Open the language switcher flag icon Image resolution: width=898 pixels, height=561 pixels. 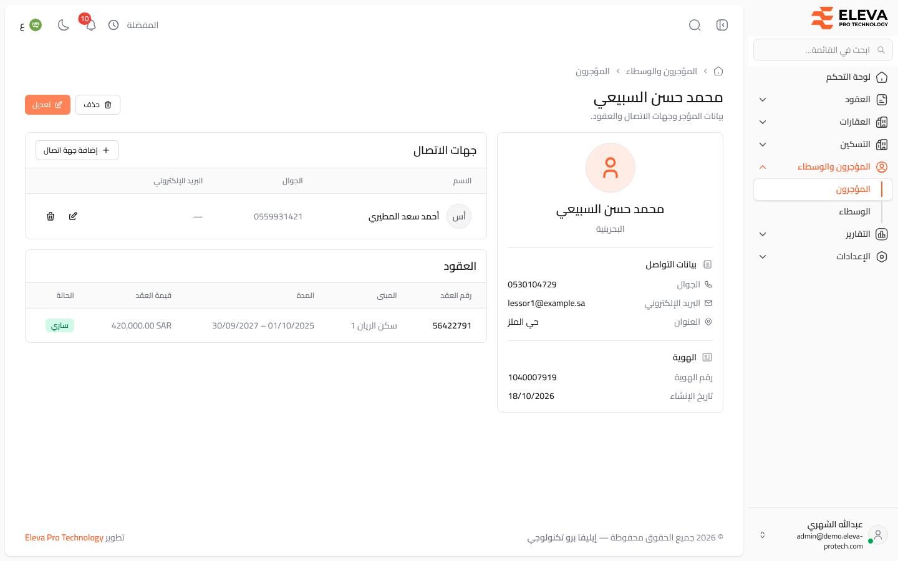point(36,25)
